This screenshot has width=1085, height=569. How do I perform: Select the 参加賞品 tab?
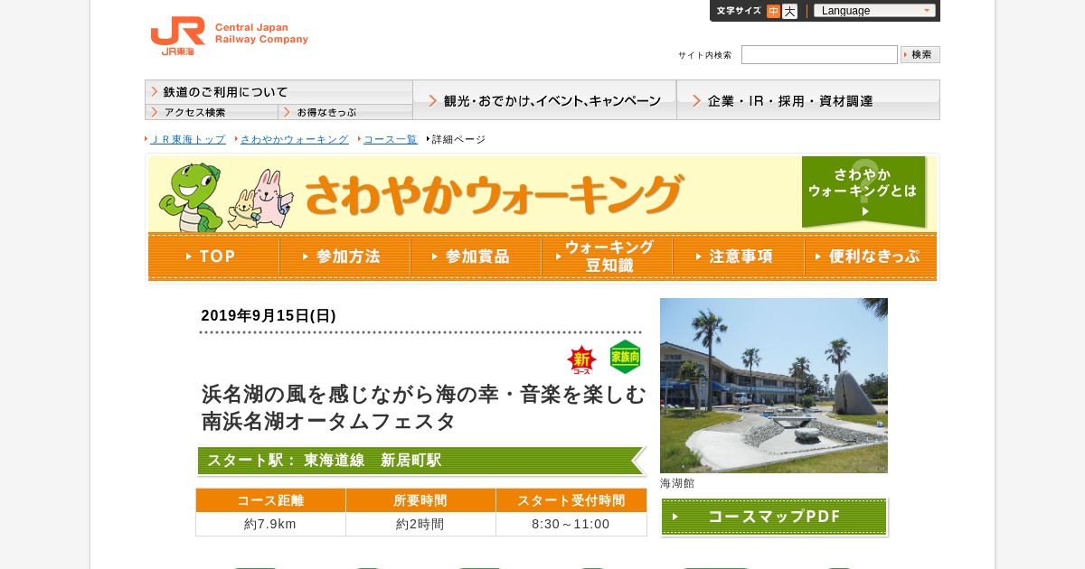point(476,257)
